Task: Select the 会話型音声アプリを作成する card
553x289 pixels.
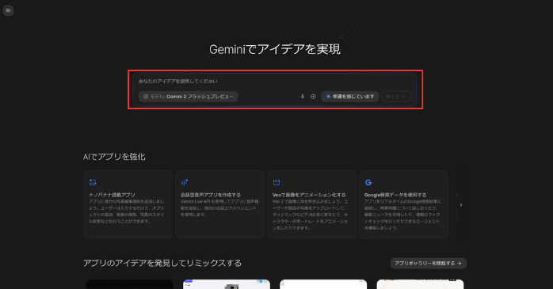Action: 219,205
